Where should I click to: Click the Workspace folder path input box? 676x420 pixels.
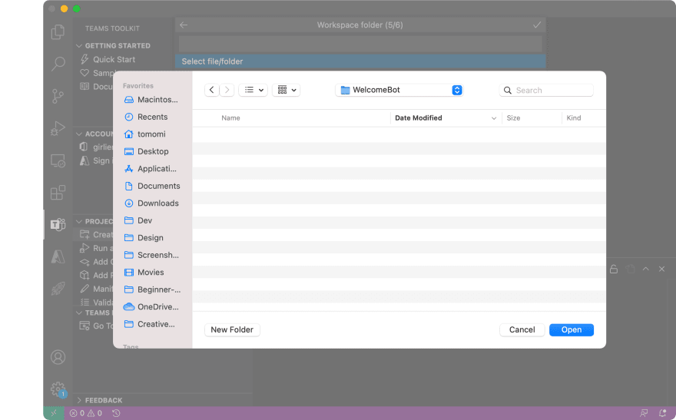click(x=360, y=44)
